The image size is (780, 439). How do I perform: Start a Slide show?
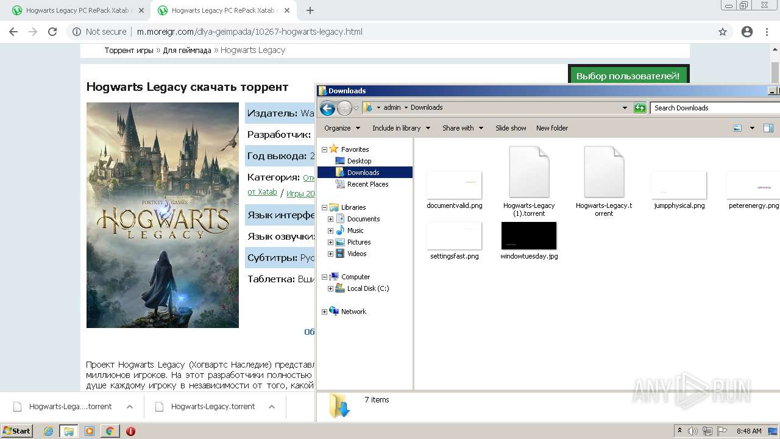click(x=511, y=128)
